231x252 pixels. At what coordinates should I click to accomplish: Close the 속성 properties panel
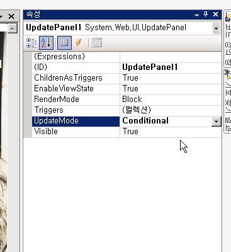click(215, 14)
